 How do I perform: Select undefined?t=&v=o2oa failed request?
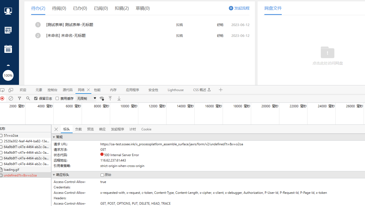tap(20, 175)
